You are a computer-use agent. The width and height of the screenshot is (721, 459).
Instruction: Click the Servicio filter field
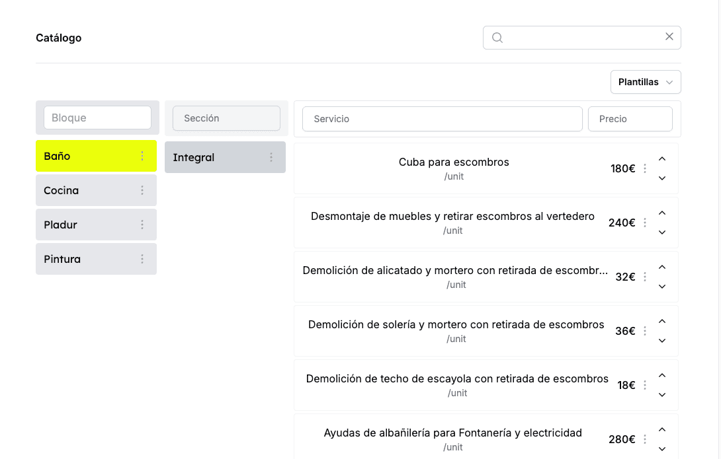pos(441,119)
